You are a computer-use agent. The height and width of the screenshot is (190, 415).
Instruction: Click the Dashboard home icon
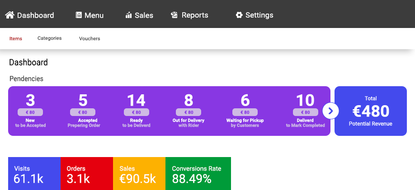[10, 15]
